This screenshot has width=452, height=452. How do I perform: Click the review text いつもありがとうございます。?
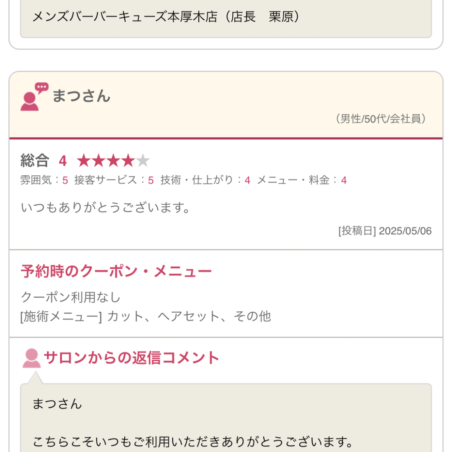click(106, 207)
